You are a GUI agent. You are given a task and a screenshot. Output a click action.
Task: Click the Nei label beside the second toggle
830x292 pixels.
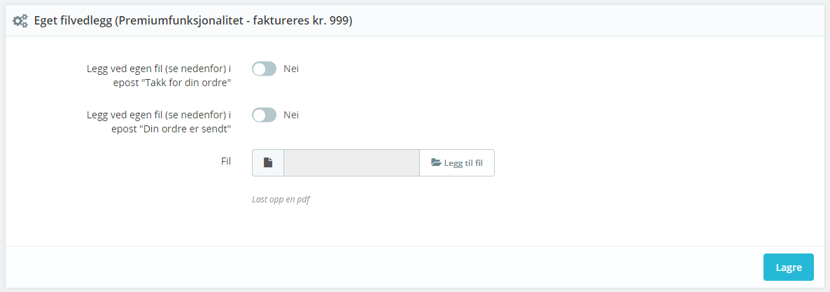291,115
